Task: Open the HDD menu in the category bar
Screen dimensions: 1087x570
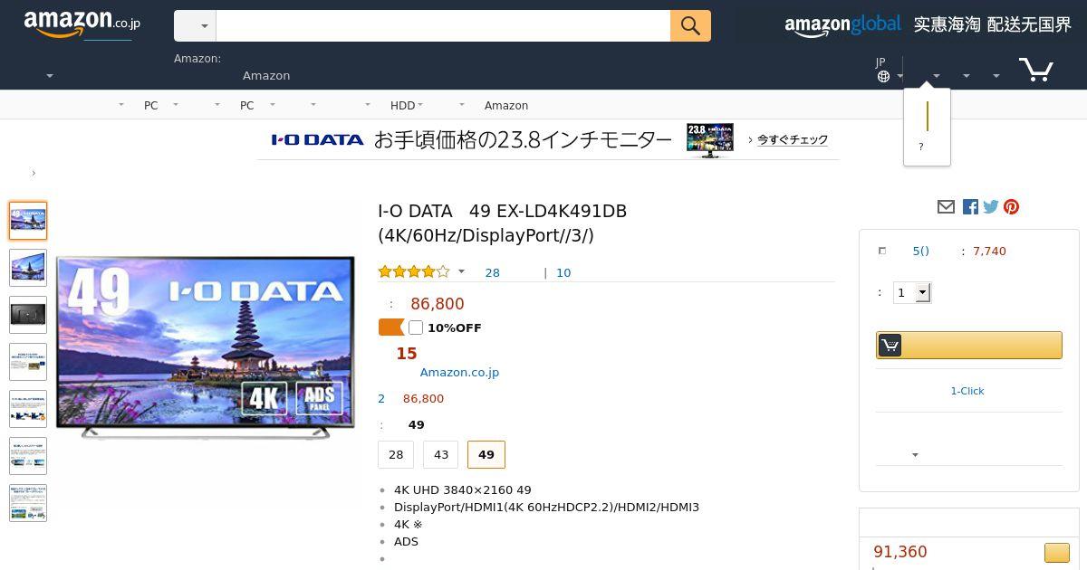Action: click(402, 106)
